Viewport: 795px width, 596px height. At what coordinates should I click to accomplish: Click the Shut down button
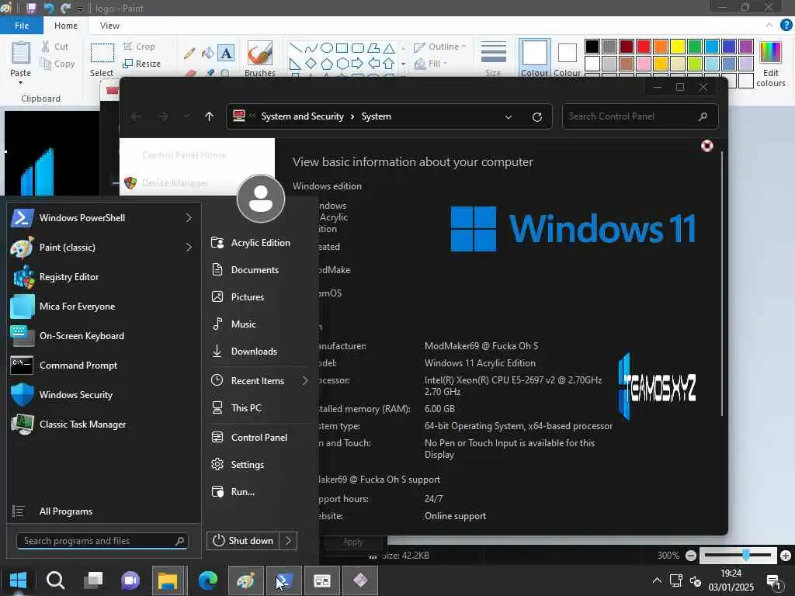coord(243,541)
